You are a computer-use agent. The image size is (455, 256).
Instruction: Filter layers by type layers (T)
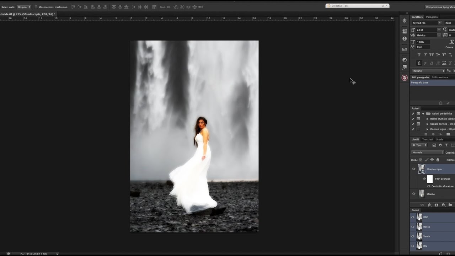click(x=446, y=145)
